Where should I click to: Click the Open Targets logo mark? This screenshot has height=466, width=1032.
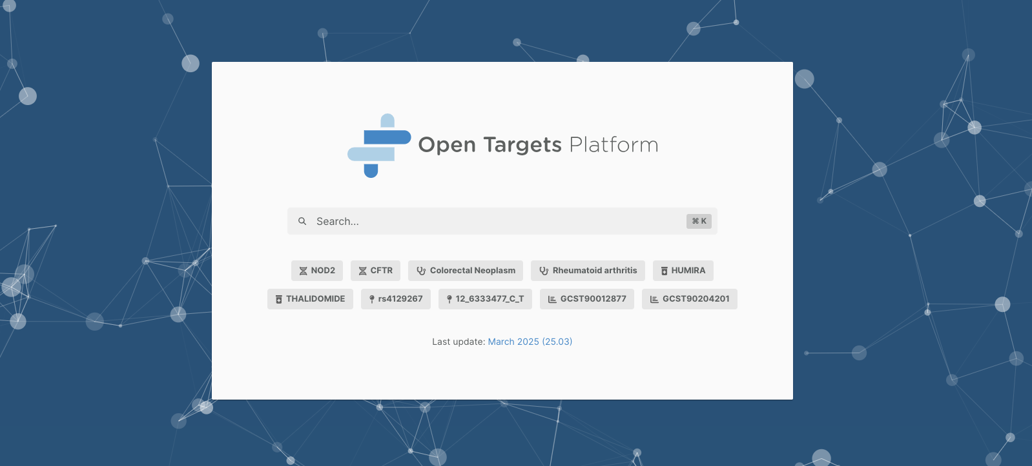[379, 146]
